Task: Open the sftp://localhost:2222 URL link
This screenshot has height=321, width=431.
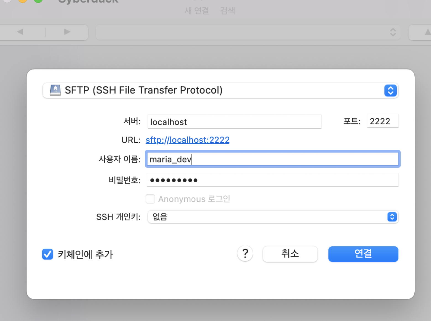Action: (x=187, y=140)
